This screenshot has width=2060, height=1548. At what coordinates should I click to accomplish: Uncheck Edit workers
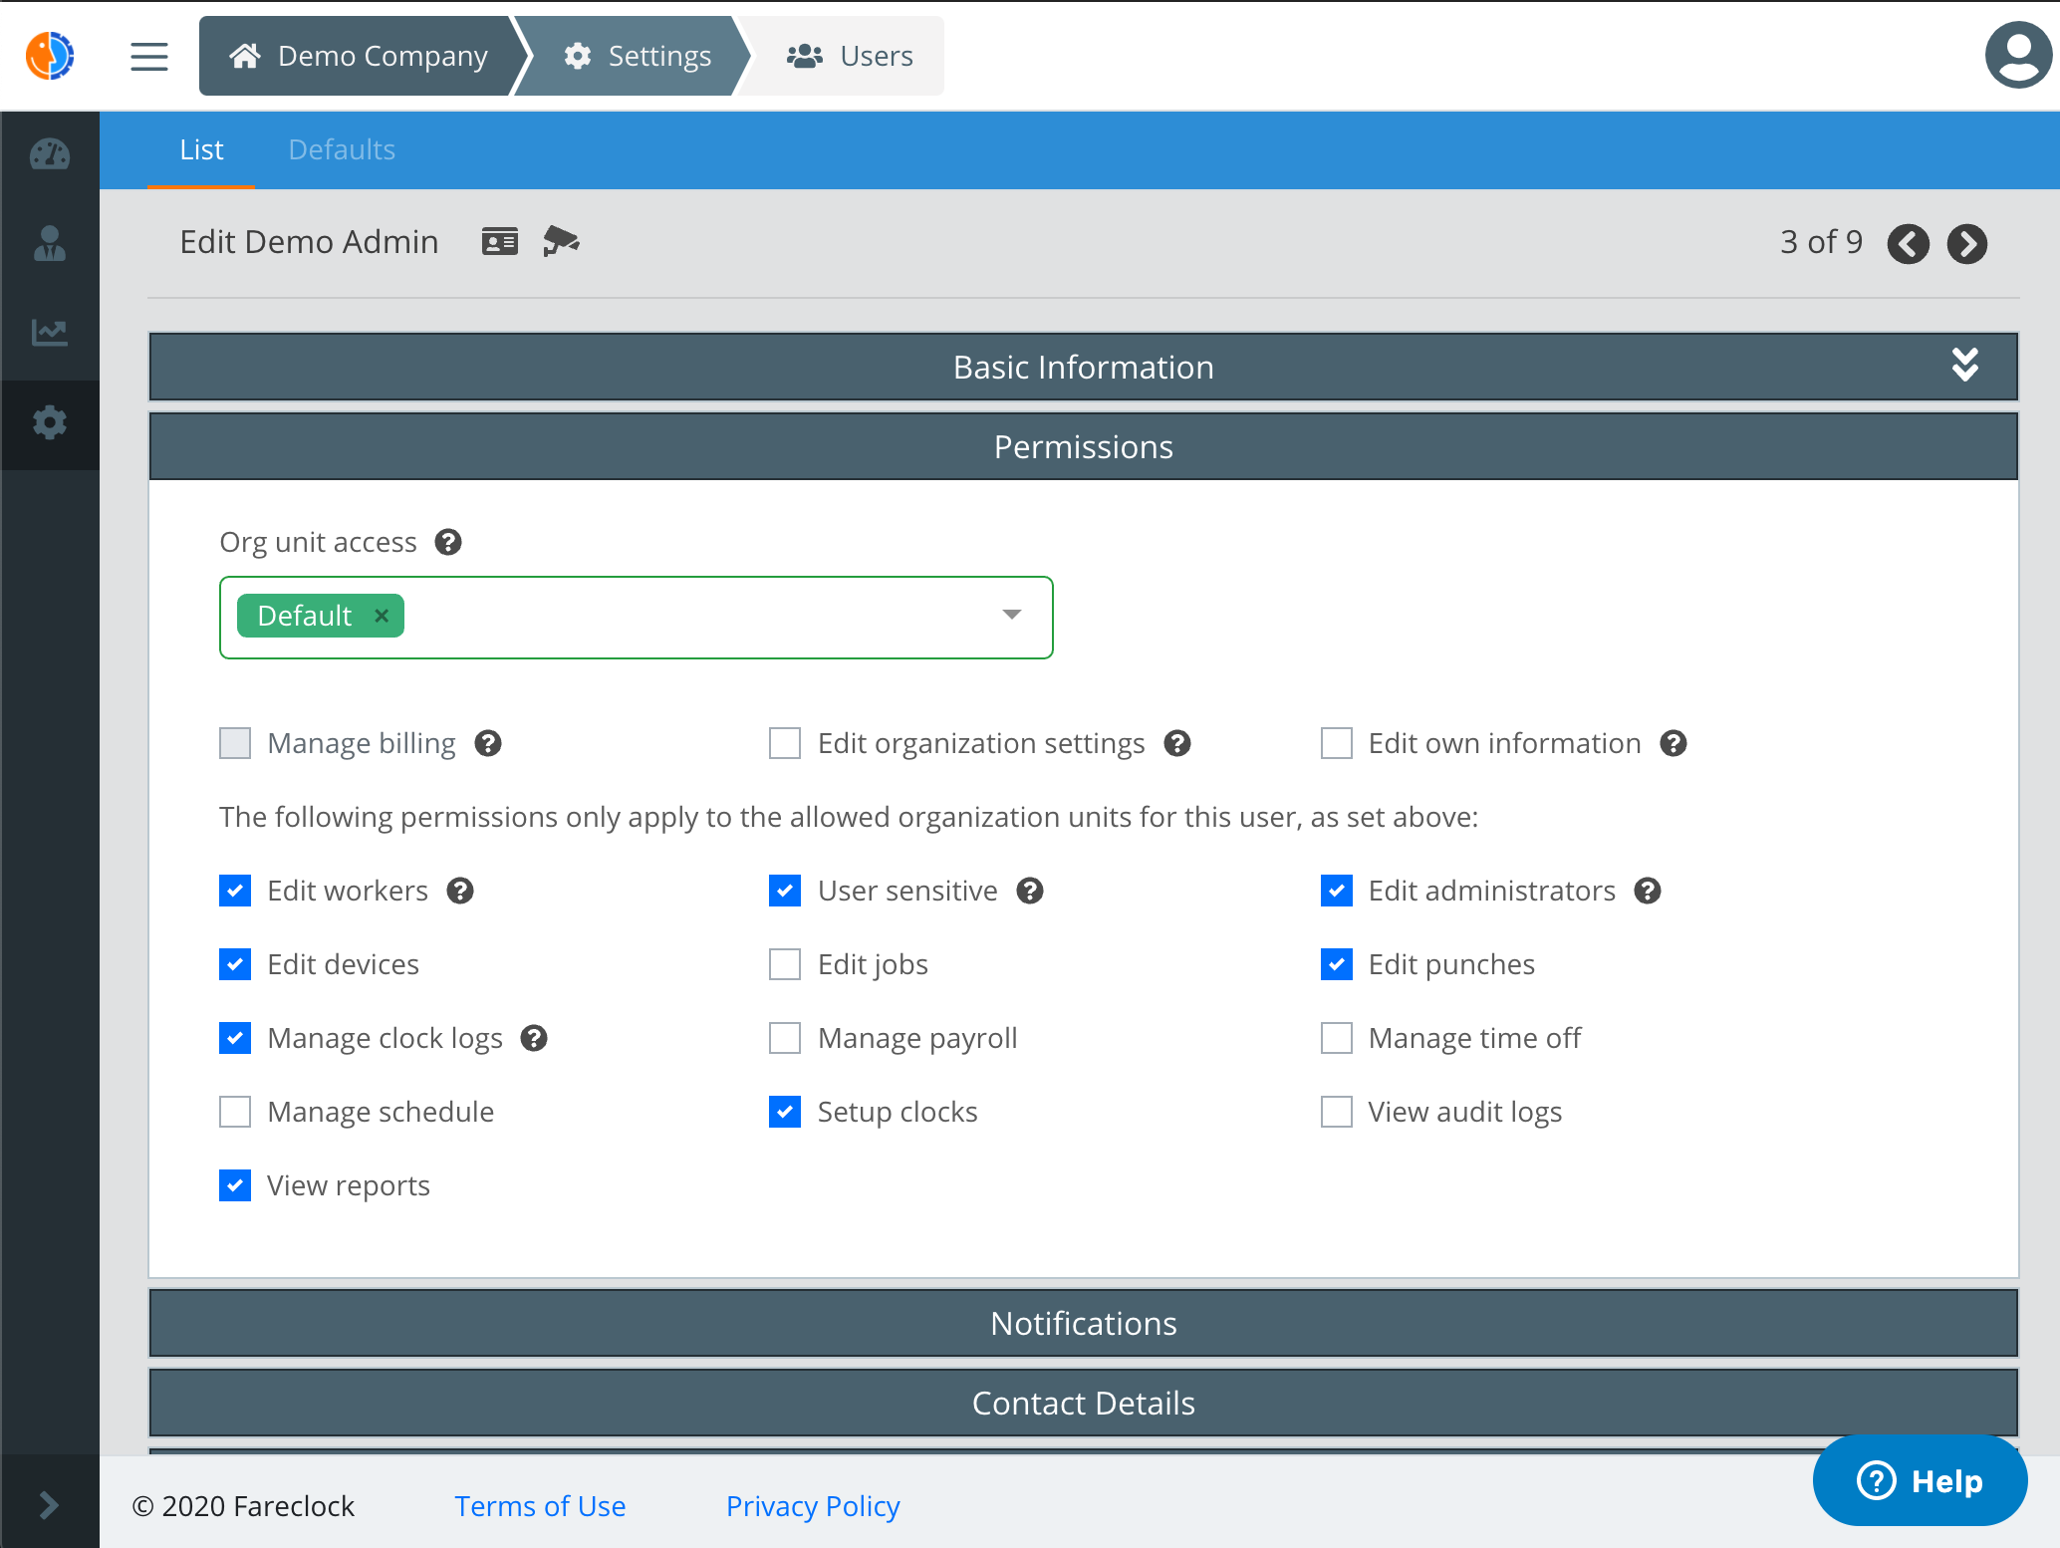click(235, 891)
